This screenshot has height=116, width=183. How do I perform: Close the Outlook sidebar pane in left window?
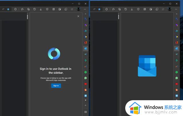pyautogui.click(x=78, y=16)
